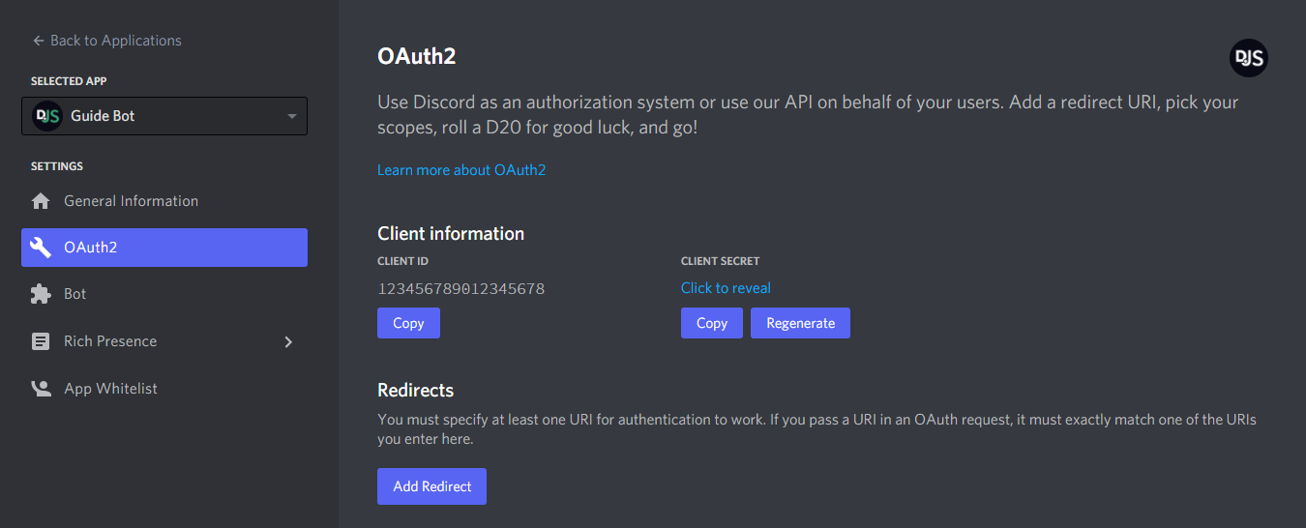
Task: Open Learn more about OAuth2 link
Action: coord(461,170)
